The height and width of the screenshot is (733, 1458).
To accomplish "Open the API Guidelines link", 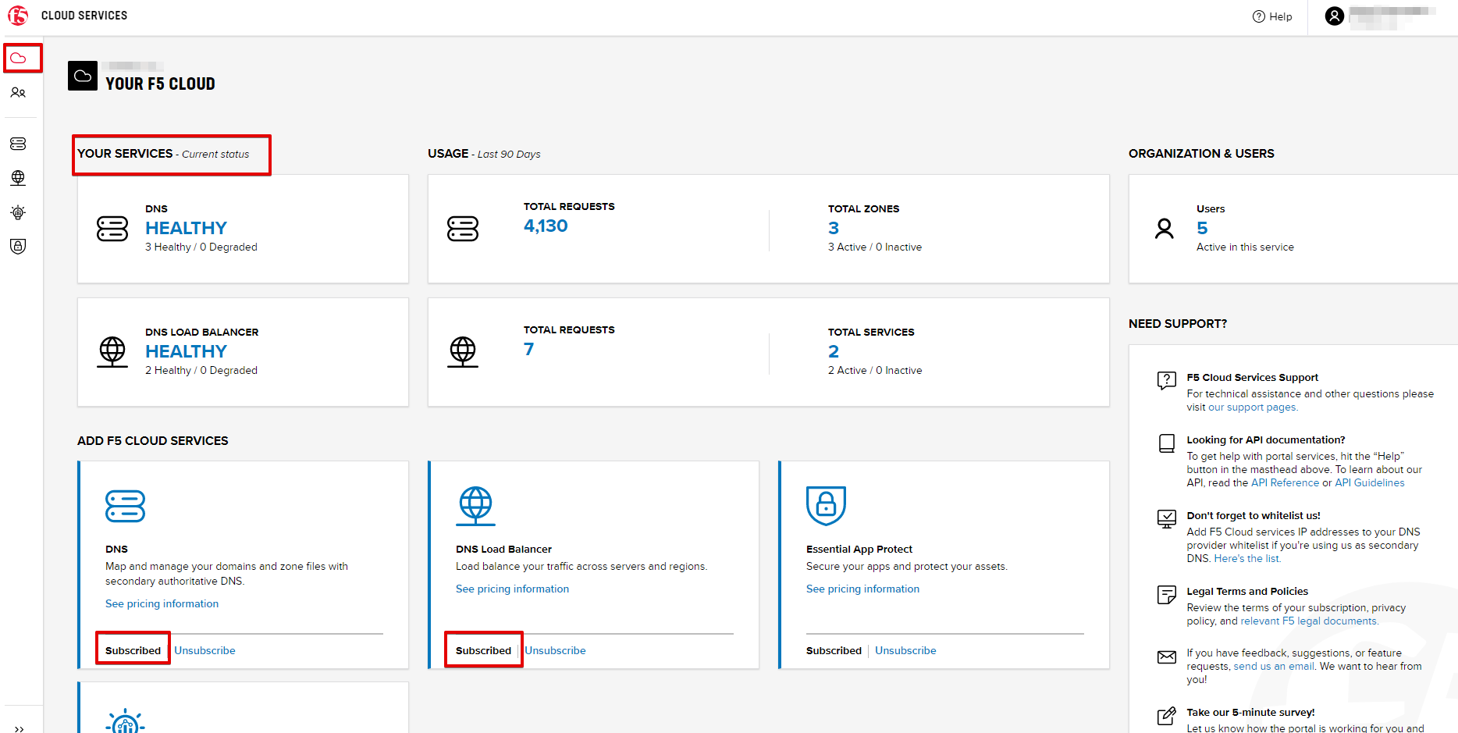I will pos(1369,483).
